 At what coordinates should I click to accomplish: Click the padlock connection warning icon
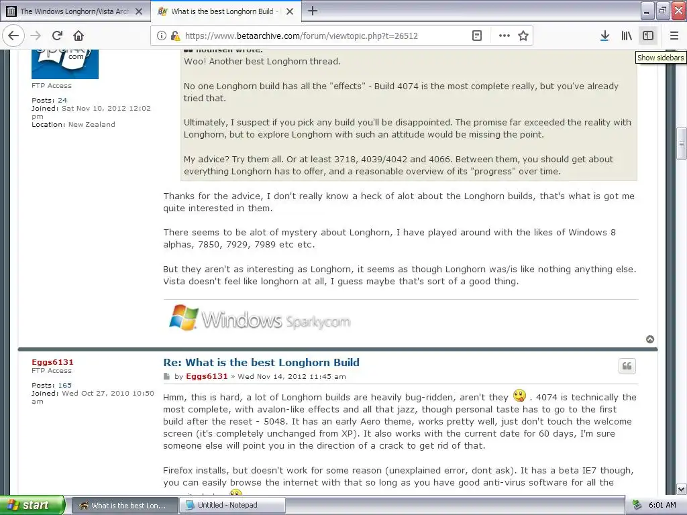(x=175, y=36)
